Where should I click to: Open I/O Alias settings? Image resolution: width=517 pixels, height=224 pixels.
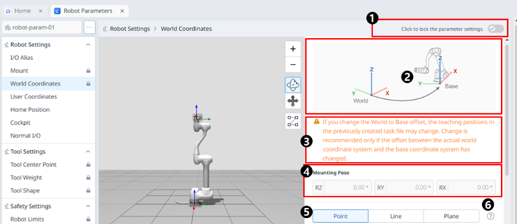[48, 58]
